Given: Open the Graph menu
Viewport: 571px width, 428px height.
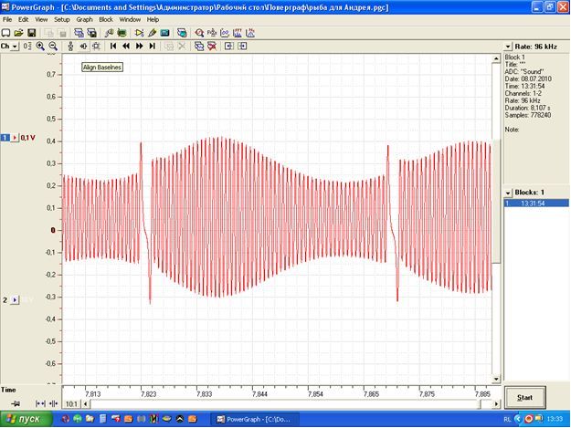Looking at the screenshot, I should coord(84,20).
